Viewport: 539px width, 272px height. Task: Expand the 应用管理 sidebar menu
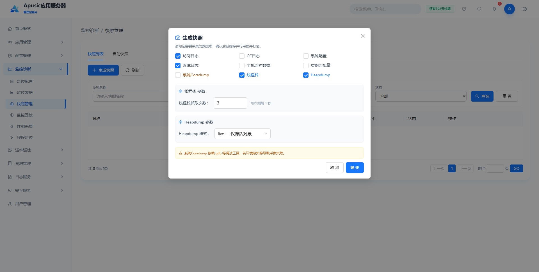tap(36, 42)
